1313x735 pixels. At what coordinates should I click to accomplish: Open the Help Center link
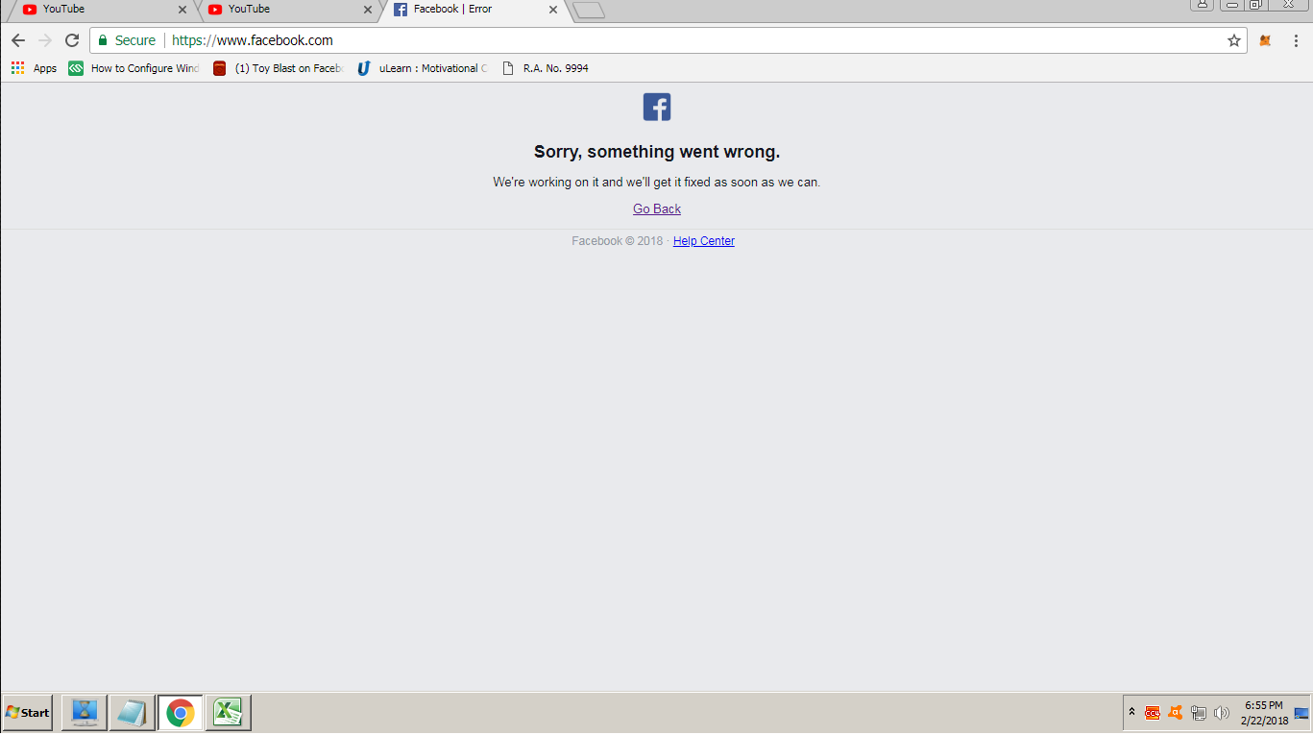pos(704,241)
